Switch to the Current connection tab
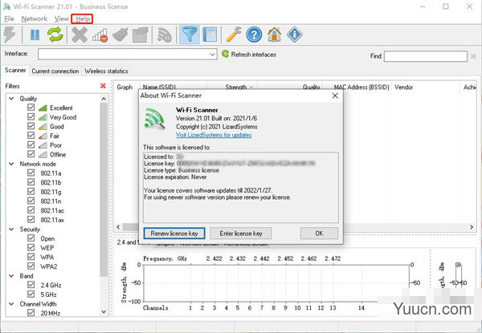The width and height of the screenshot is (482, 333). 55,71
